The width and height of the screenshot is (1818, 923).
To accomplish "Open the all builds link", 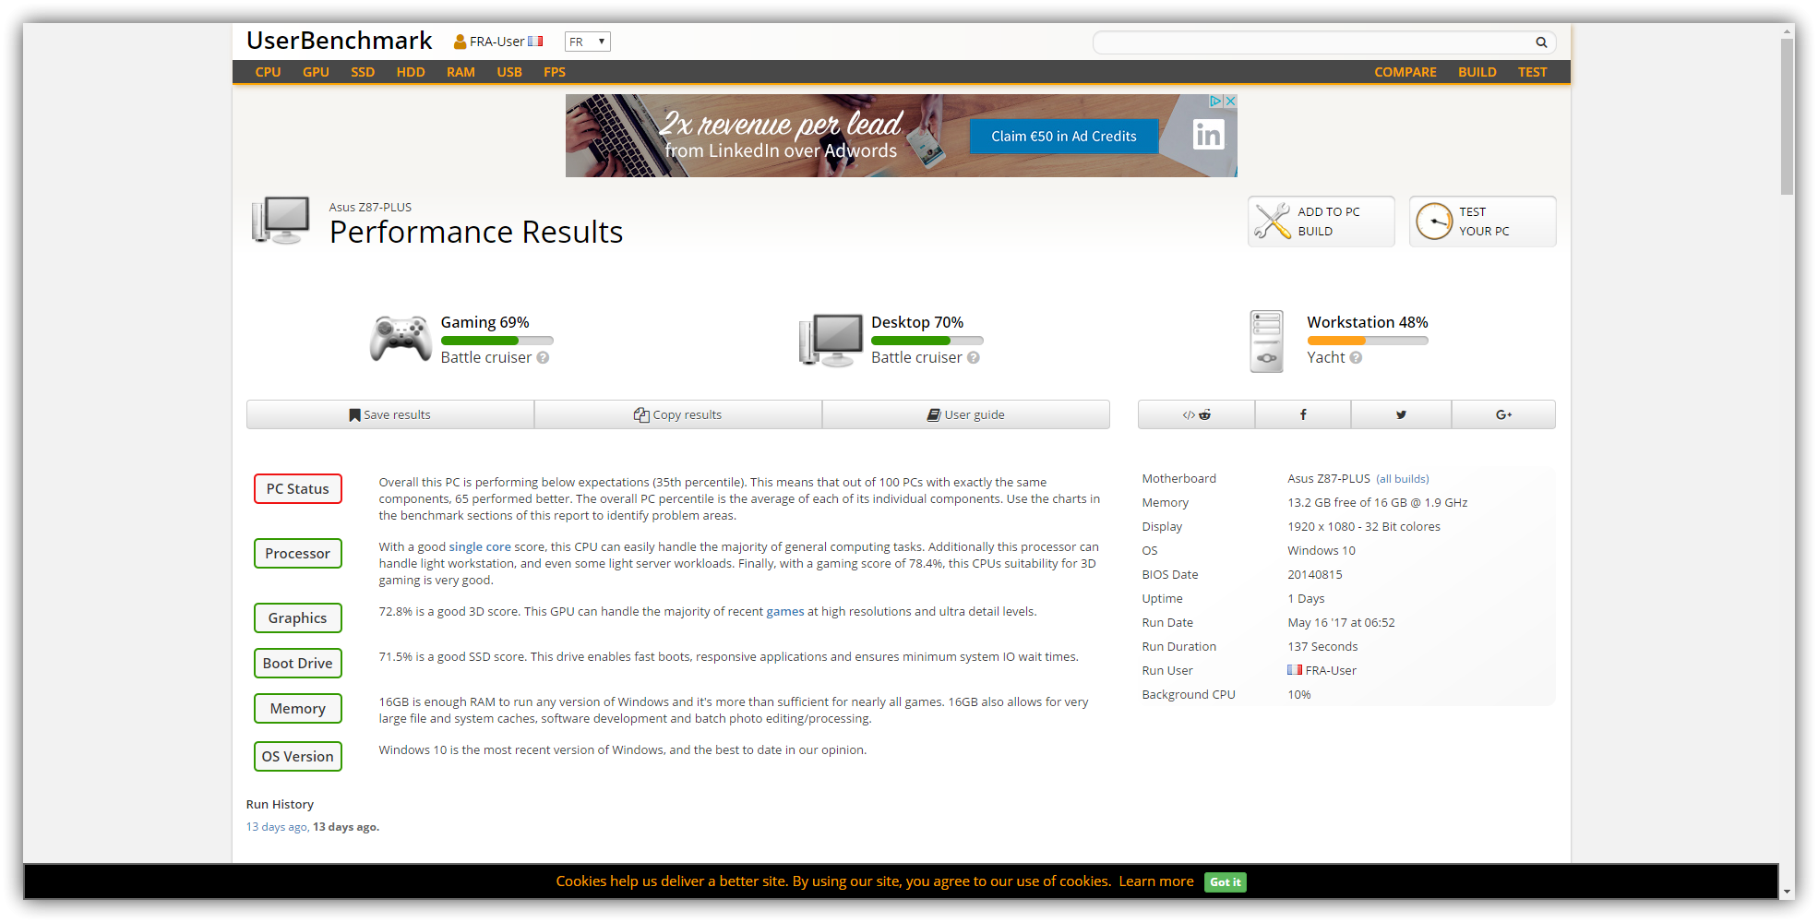I will pyautogui.click(x=1403, y=479).
